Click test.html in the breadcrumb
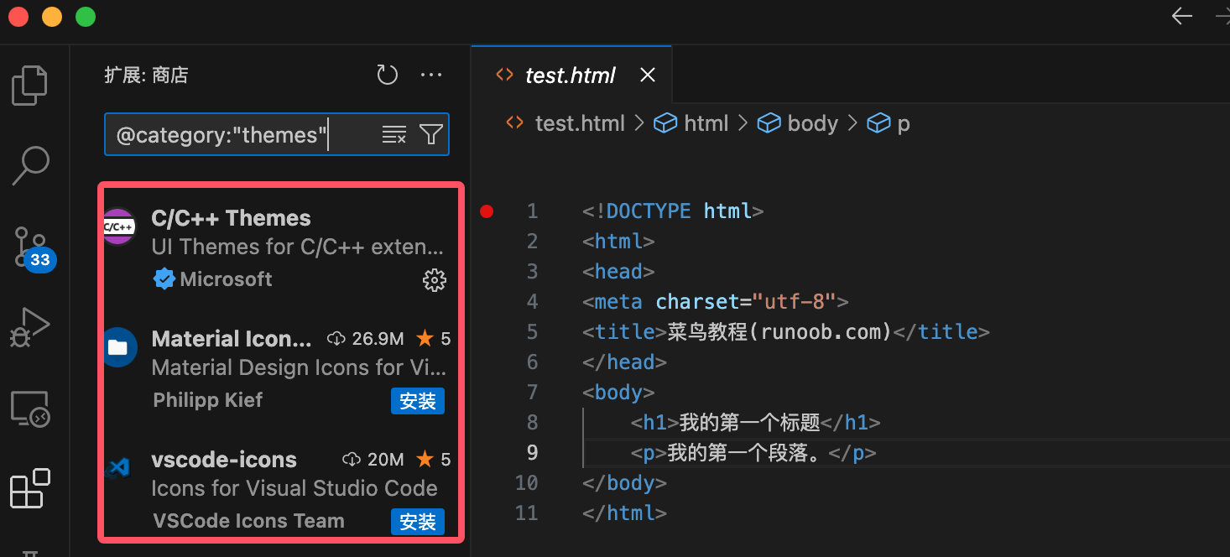Screen dimensions: 1230x557 [x=580, y=123]
